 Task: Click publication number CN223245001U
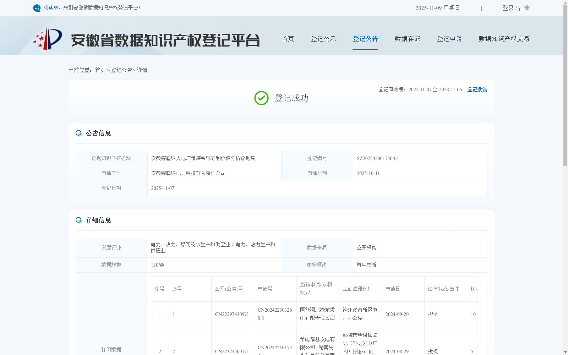[231, 351]
